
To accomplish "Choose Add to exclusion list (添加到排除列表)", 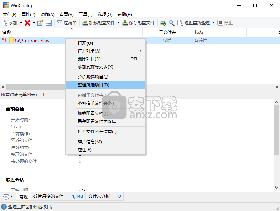I will point(105,67).
